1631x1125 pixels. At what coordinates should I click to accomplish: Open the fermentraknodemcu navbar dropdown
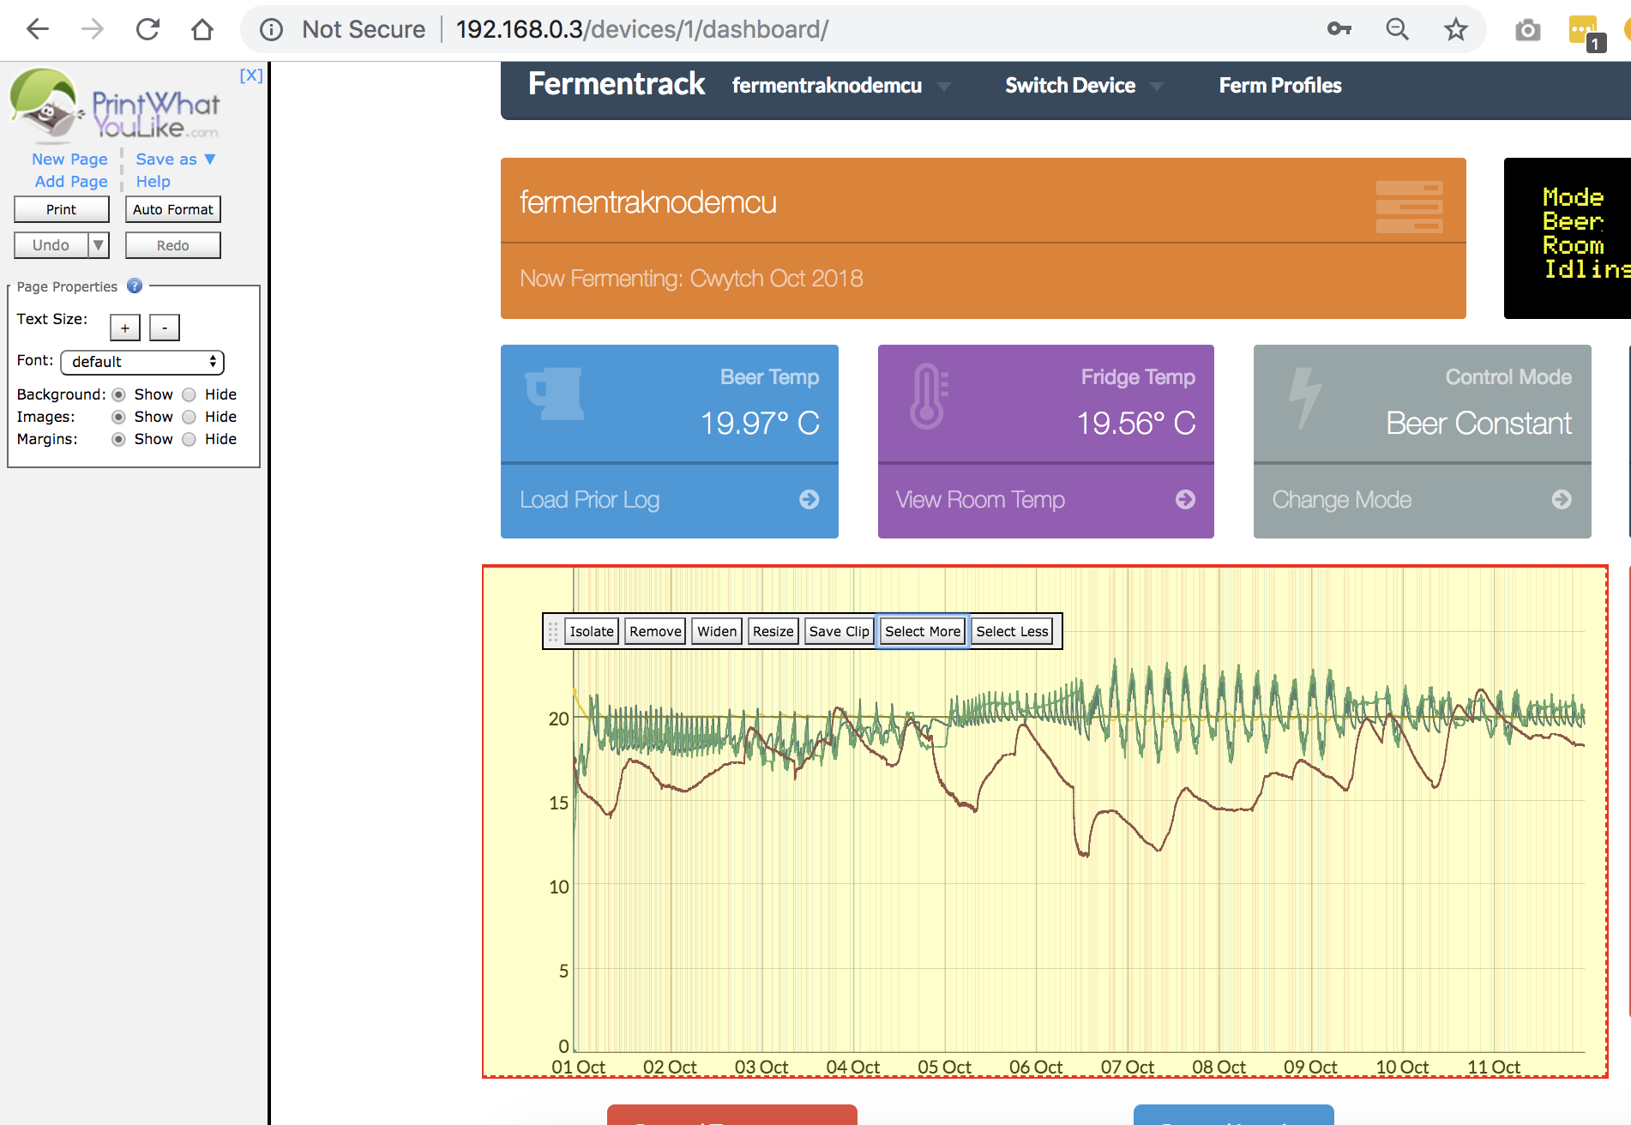tap(840, 86)
